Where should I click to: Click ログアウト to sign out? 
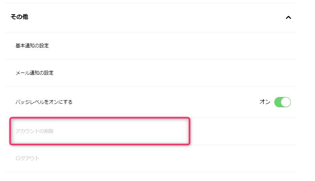(x=28, y=159)
